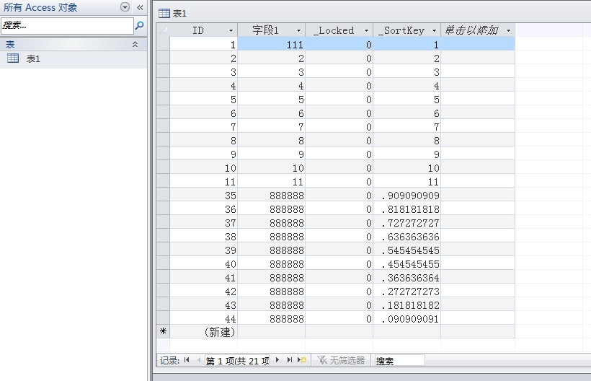The width and height of the screenshot is (591, 381).
Task: Focus the record navigator 搜索 search box
Action: (399, 361)
